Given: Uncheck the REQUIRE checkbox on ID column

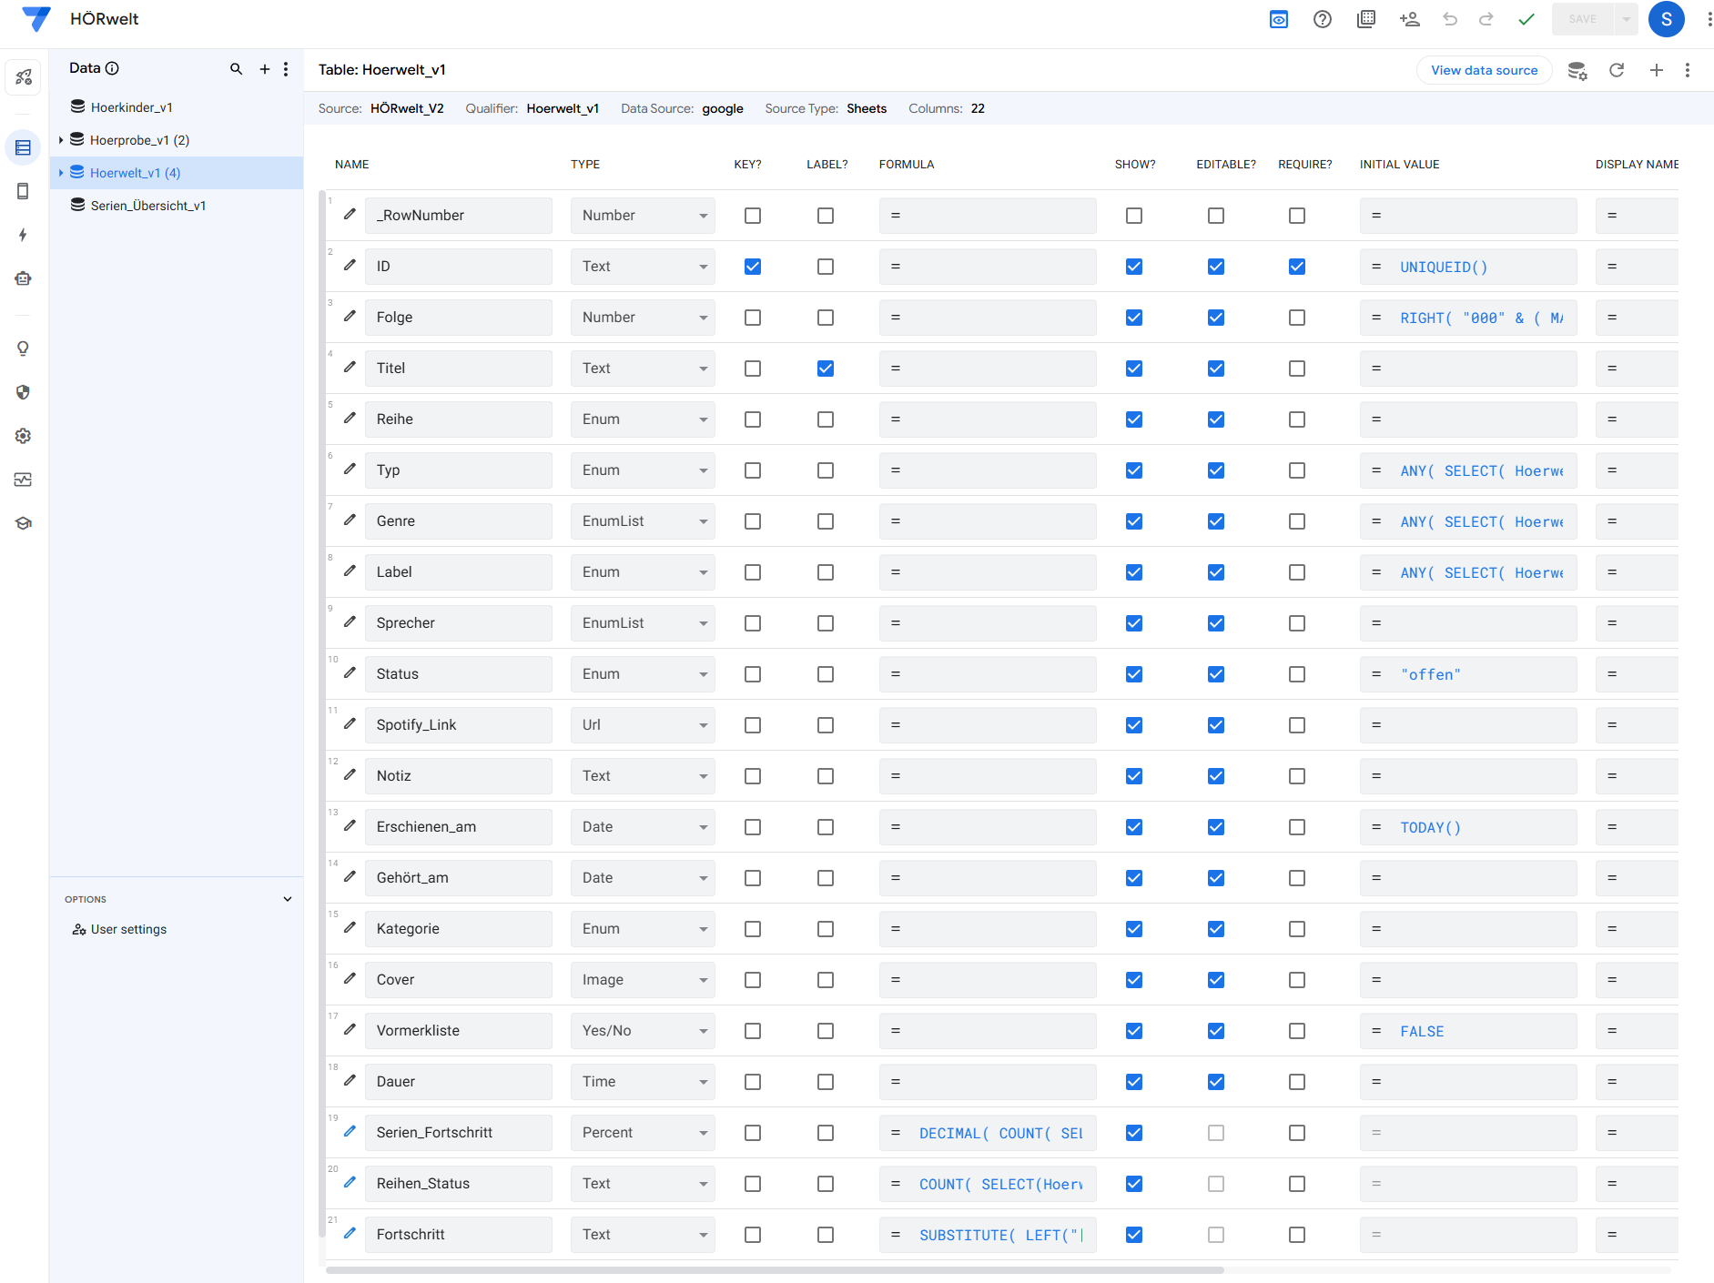Looking at the screenshot, I should click(1297, 267).
